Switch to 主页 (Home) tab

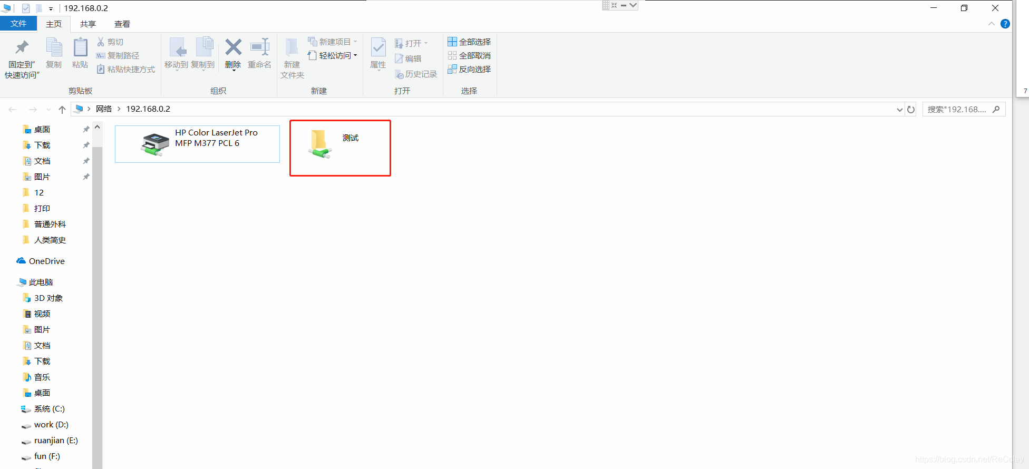pyautogui.click(x=54, y=24)
